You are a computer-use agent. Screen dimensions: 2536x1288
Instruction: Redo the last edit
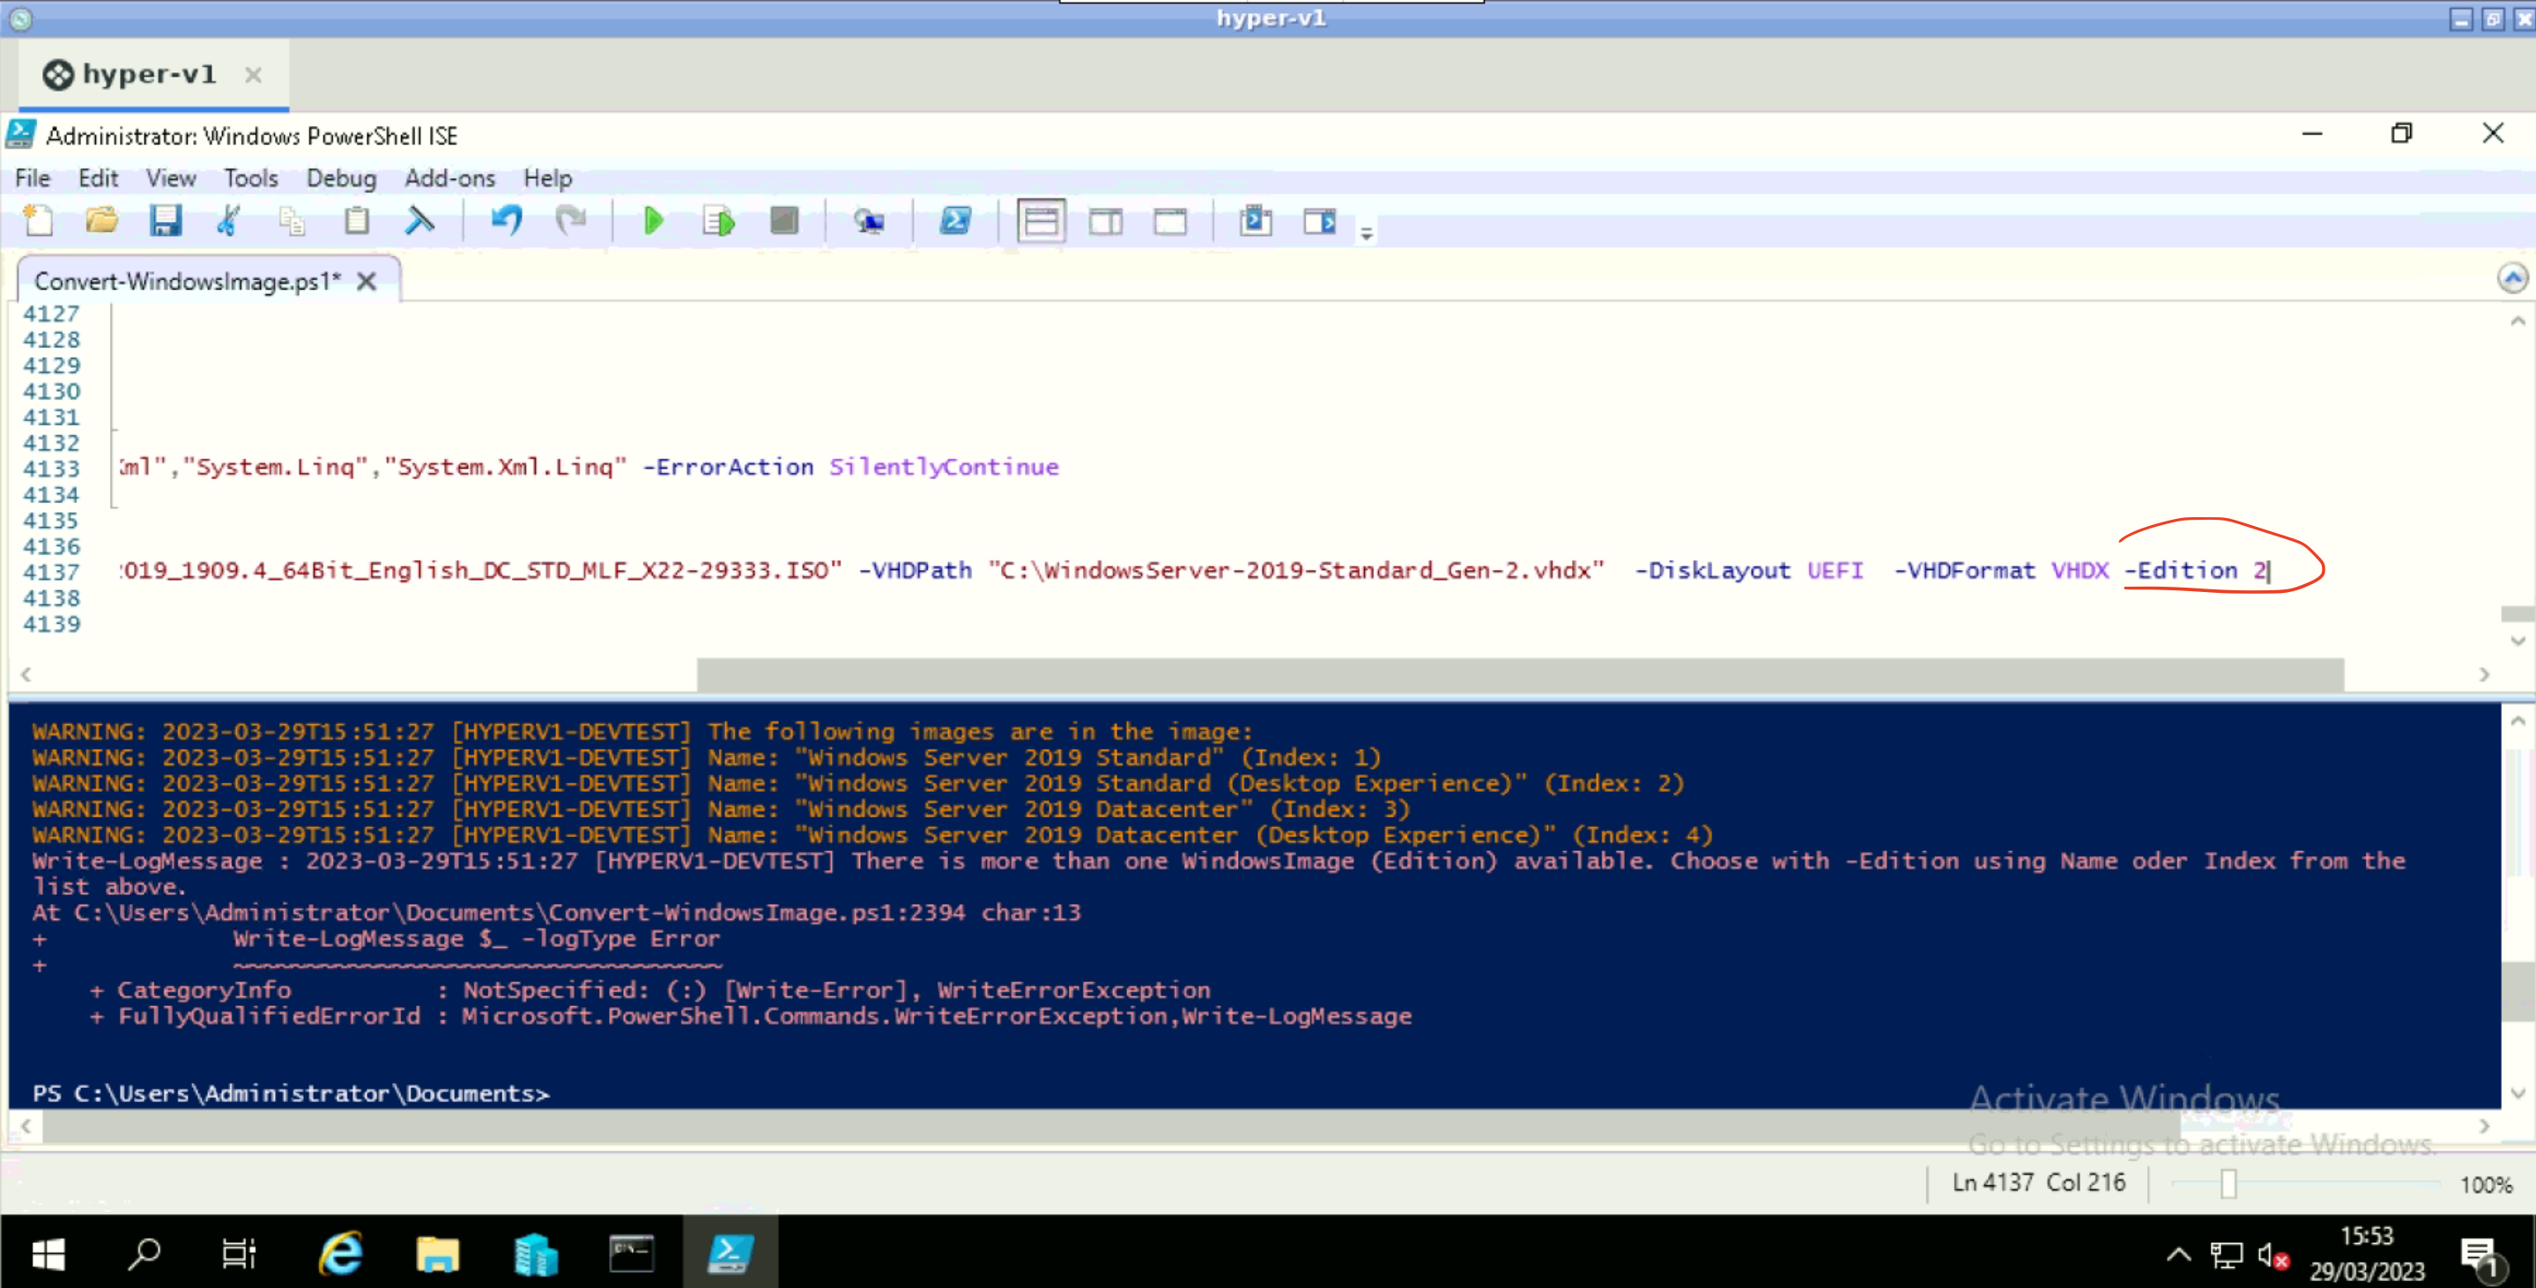coord(571,220)
